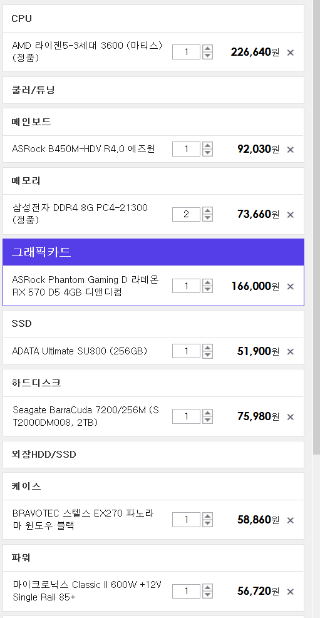Open the 쿨러/튜닝 category
Image resolution: width=320 pixels, height=618 pixels.
(x=153, y=90)
